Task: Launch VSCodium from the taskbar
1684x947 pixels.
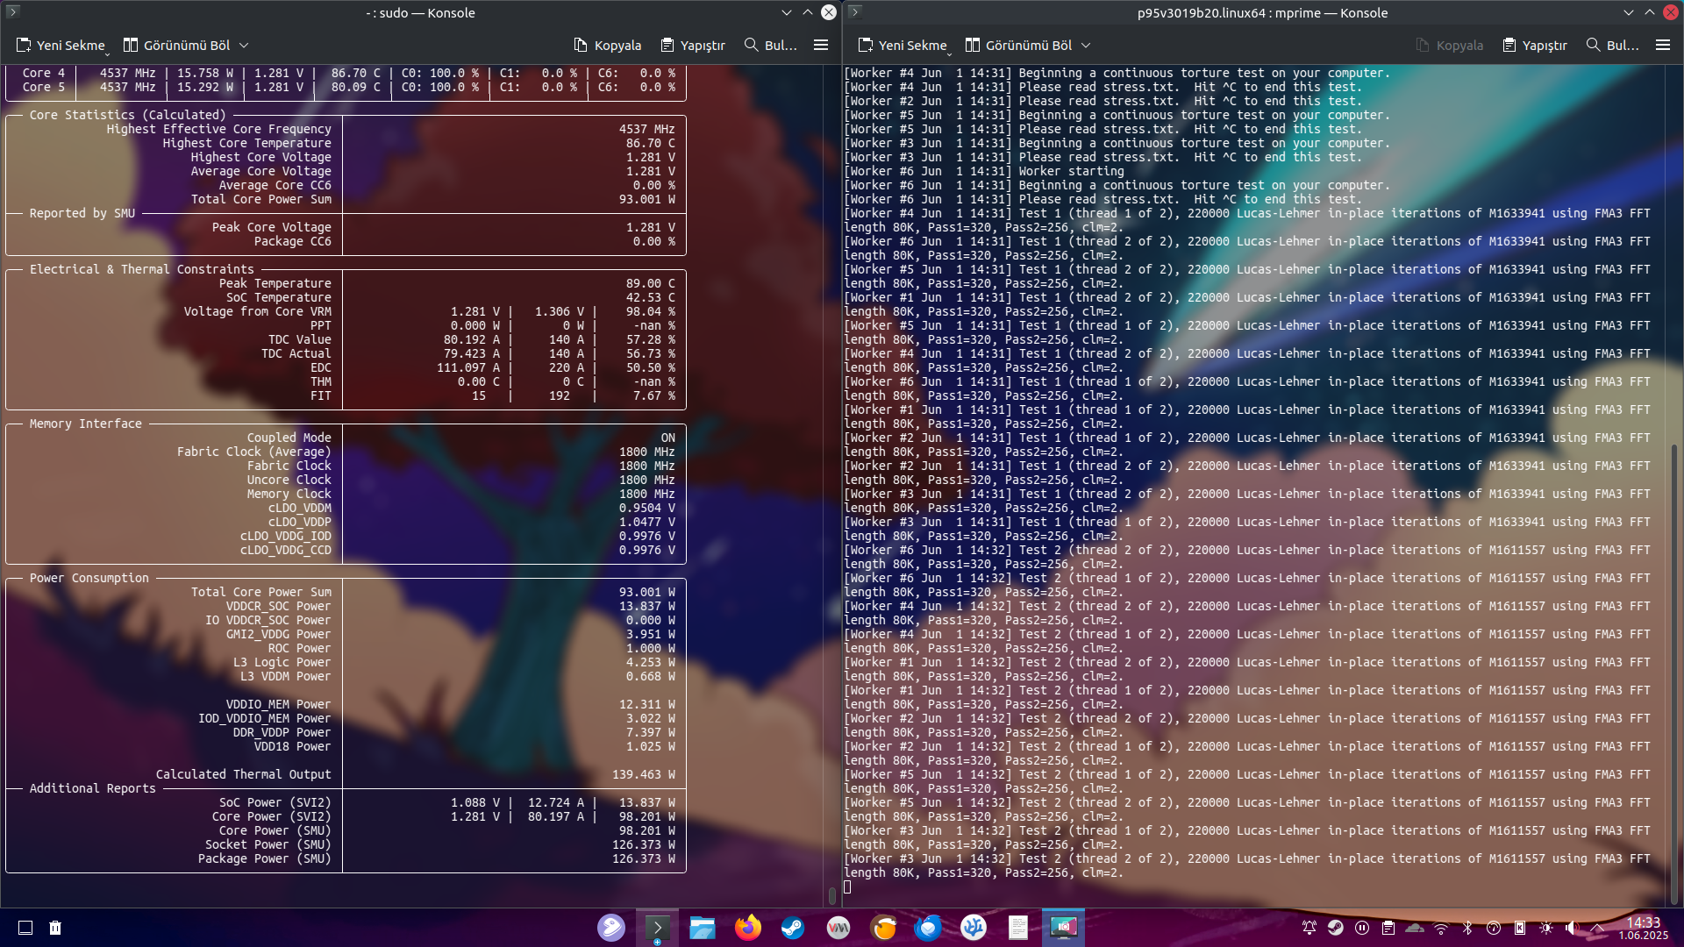Action: (x=974, y=927)
